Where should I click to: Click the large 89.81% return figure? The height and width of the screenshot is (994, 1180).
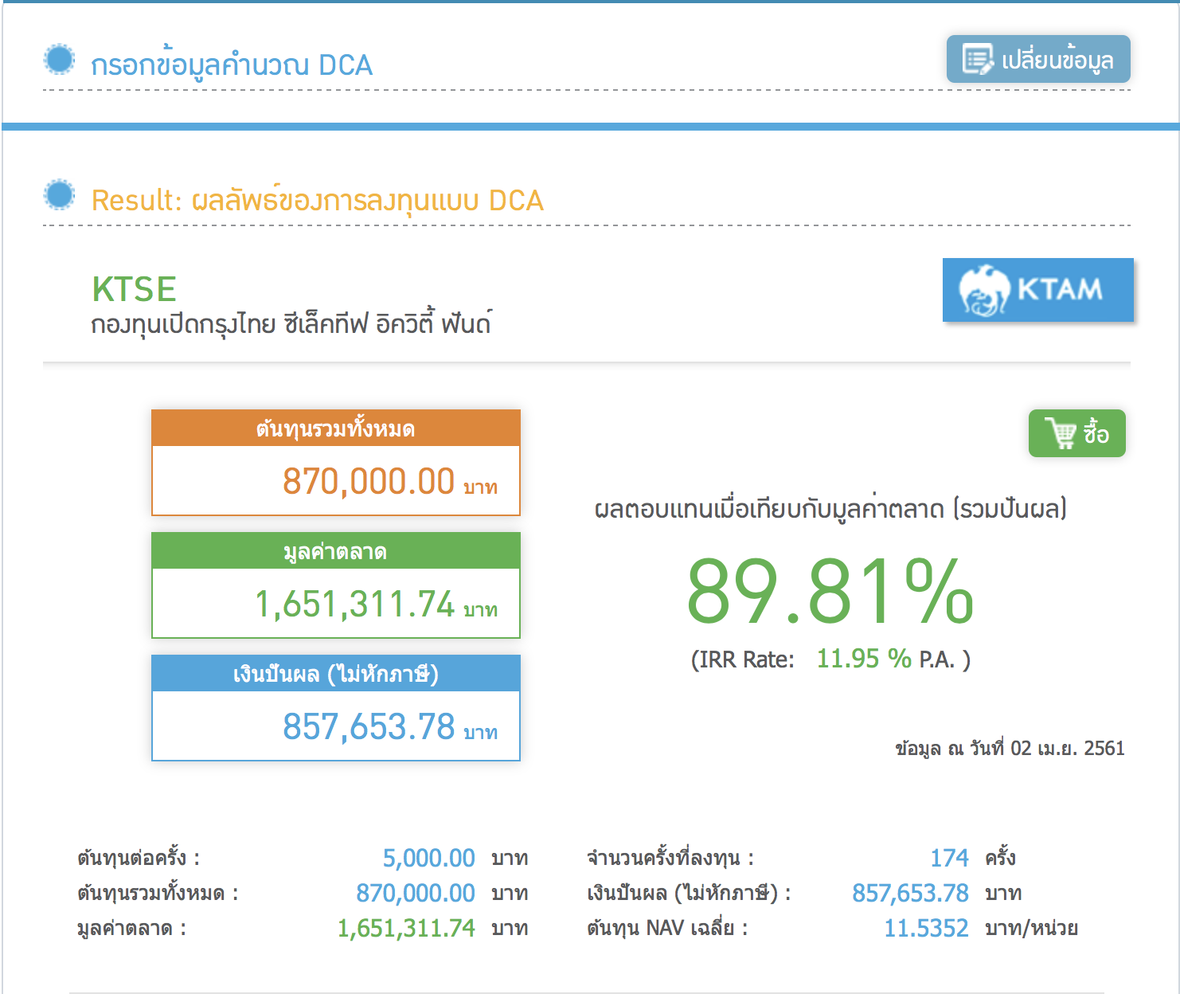coord(829,591)
